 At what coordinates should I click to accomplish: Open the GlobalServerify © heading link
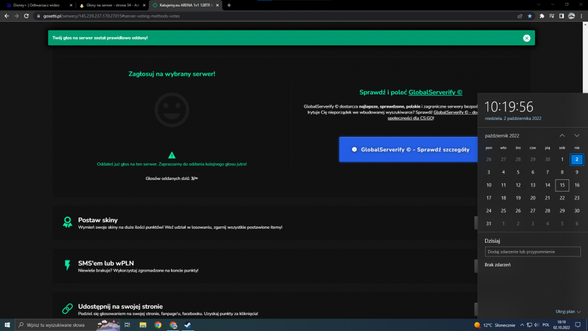point(435,92)
